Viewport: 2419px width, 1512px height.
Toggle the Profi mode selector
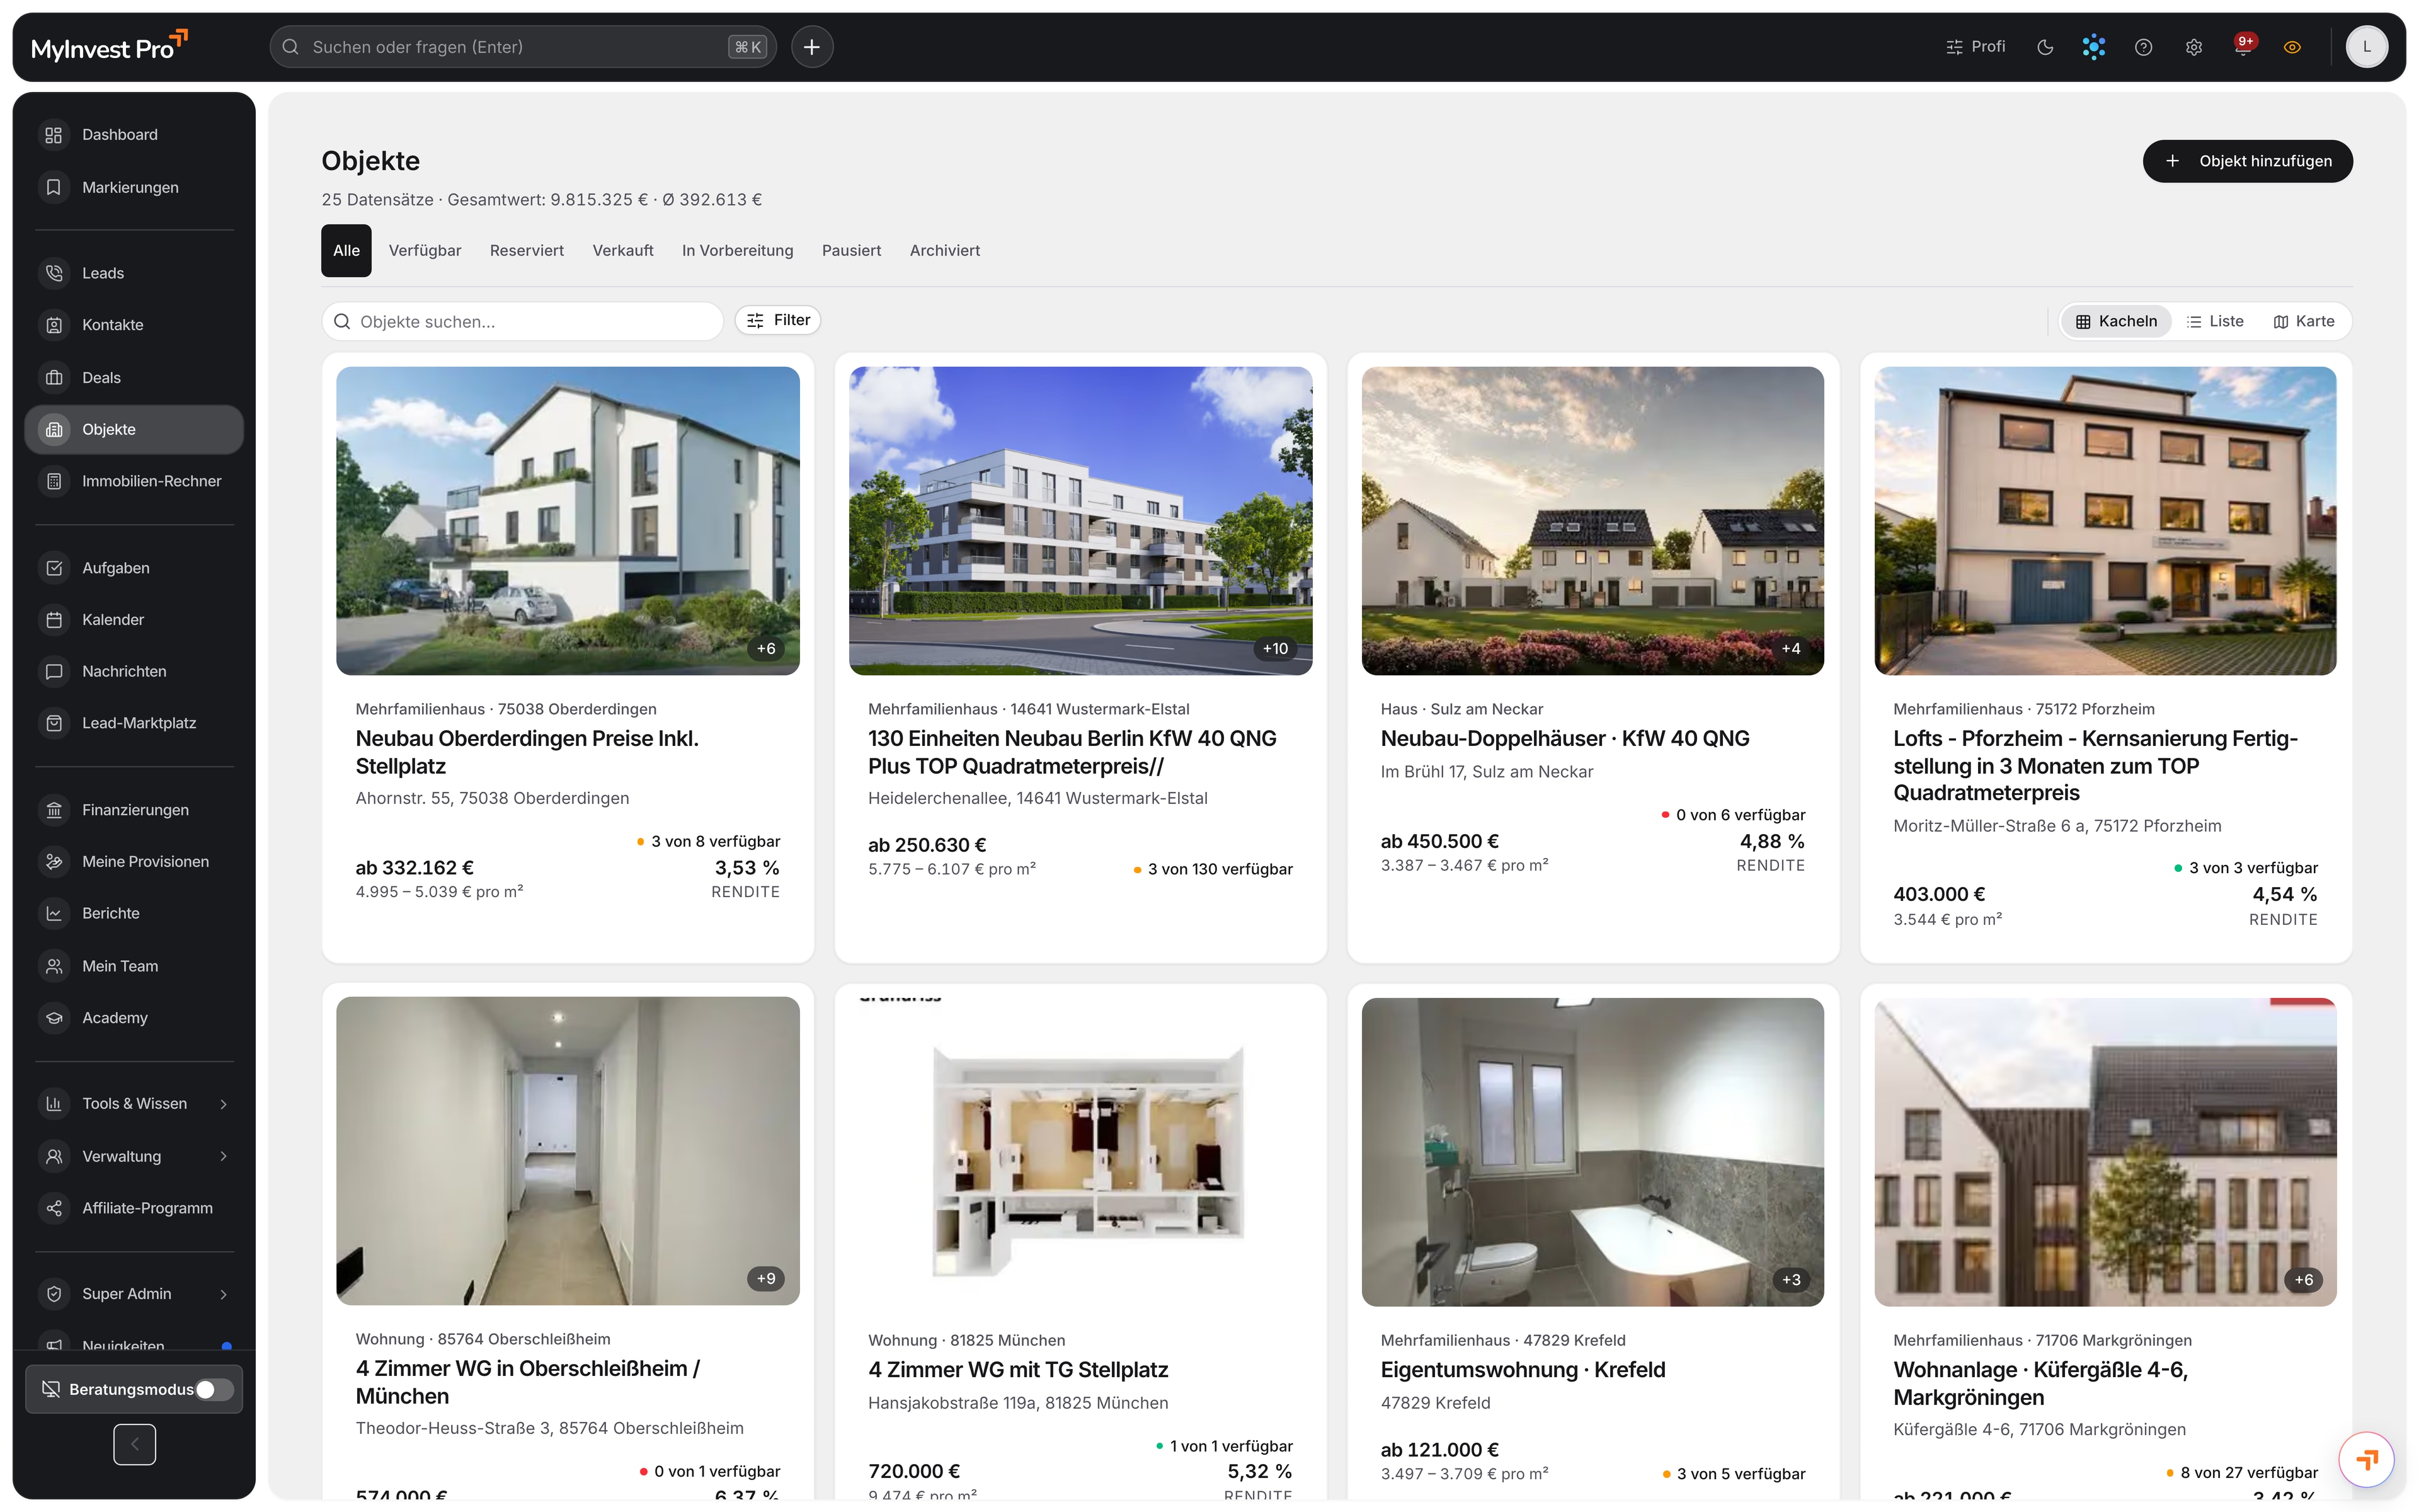coord(1975,47)
